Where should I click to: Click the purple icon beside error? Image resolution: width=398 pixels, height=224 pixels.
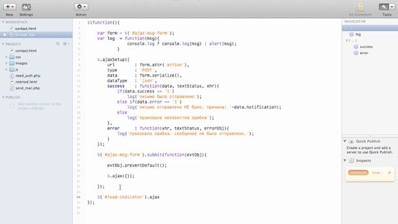(356, 53)
